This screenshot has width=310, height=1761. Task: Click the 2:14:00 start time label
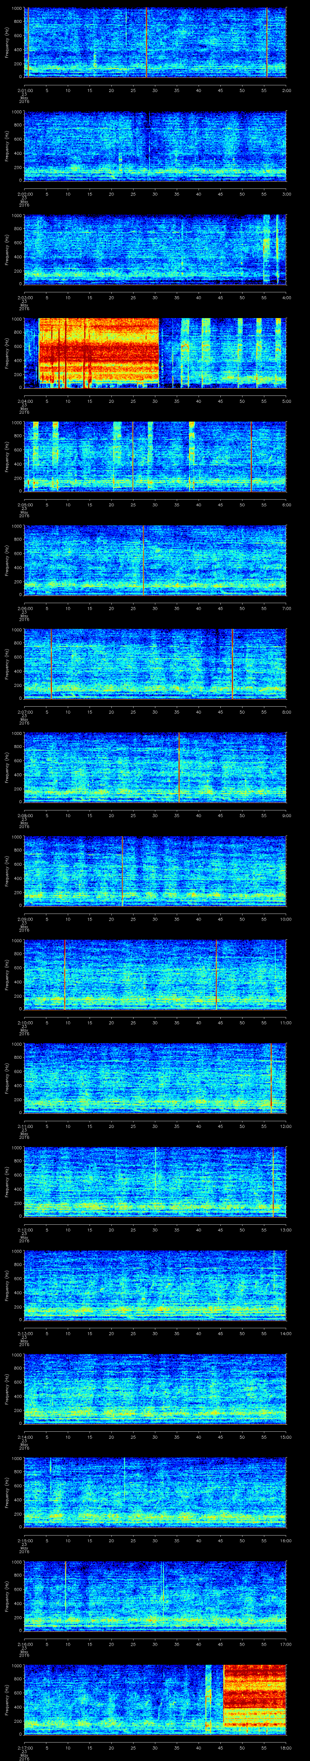25,1437
